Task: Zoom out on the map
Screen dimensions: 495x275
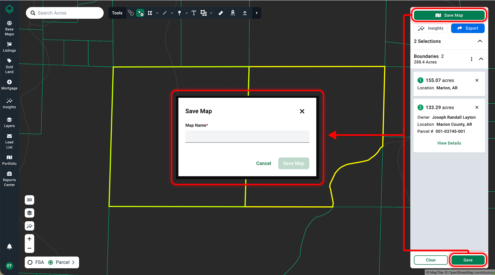Action: point(29,248)
